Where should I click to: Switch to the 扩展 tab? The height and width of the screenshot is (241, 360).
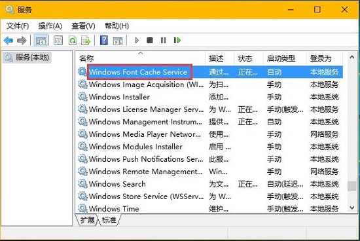pyautogui.click(x=88, y=220)
